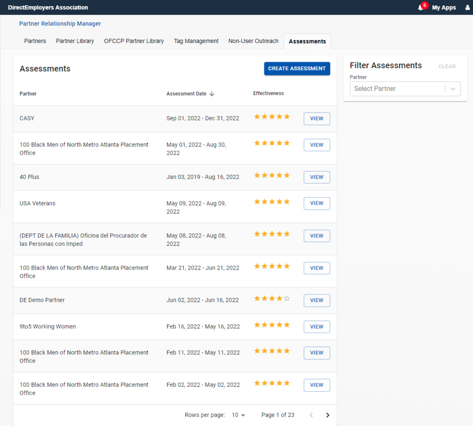Open the Select Partner dropdown
473x426 pixels.
405,89
